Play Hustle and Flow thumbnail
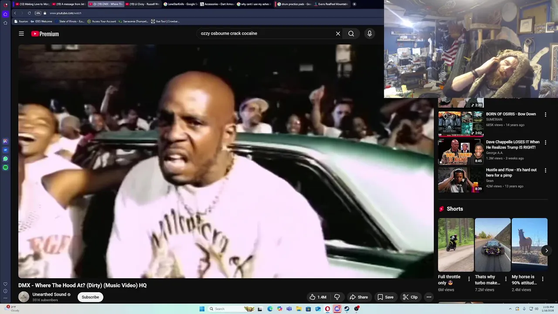The height and width of the screenshot is (314, 558). point(461,180)
